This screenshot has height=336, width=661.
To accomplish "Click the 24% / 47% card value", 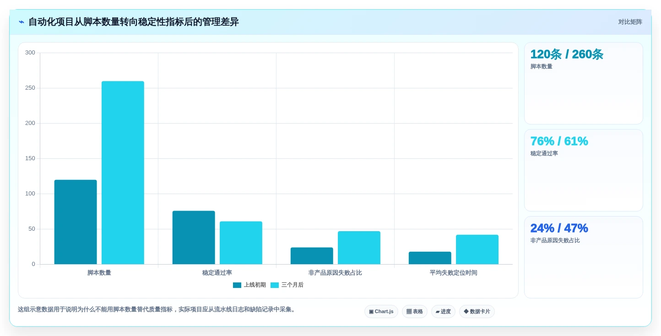I will 559,228.
